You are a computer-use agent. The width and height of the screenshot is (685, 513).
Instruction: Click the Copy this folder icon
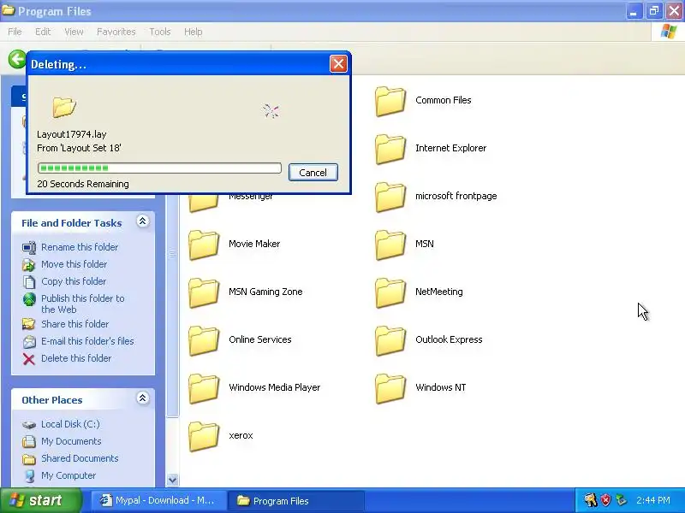click(29, 282)
